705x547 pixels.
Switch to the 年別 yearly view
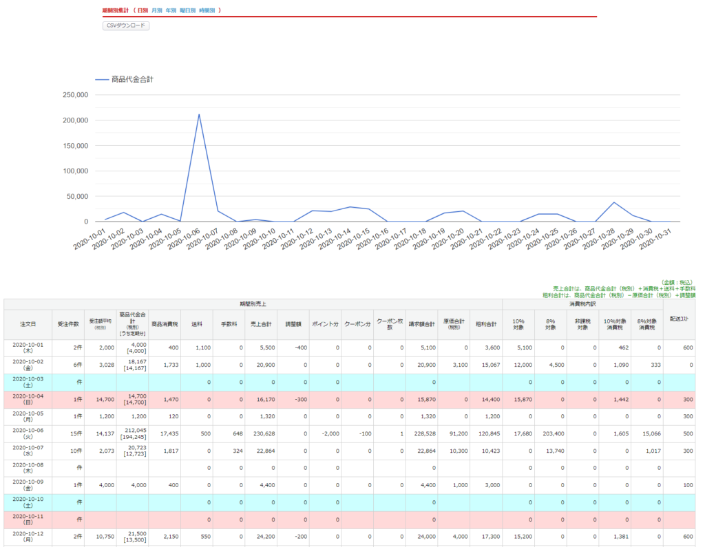[x=171, y=11]
